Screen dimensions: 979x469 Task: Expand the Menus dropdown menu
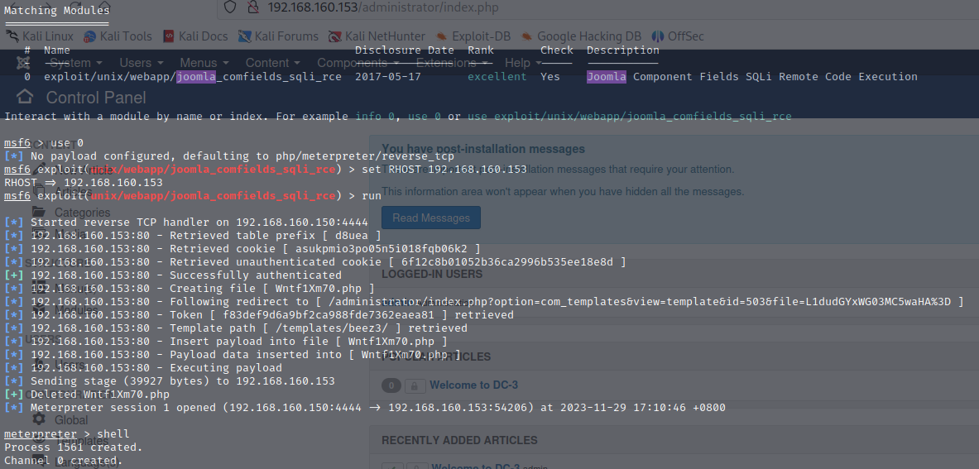[204, 63]
